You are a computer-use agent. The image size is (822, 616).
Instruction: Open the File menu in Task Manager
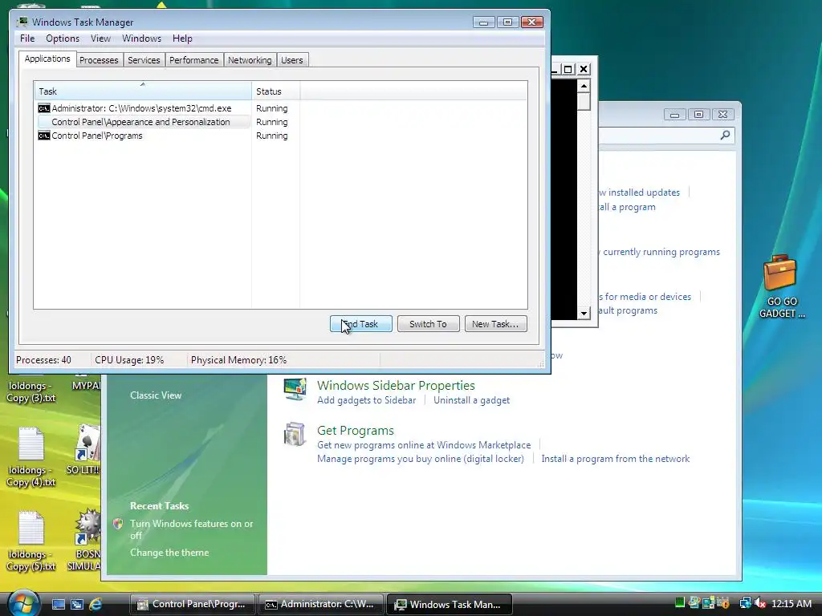point(27,38)
